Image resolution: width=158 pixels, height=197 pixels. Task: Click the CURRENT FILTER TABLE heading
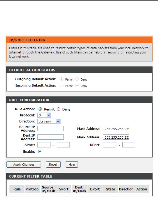pyautogui.click(x=31, y=176)
